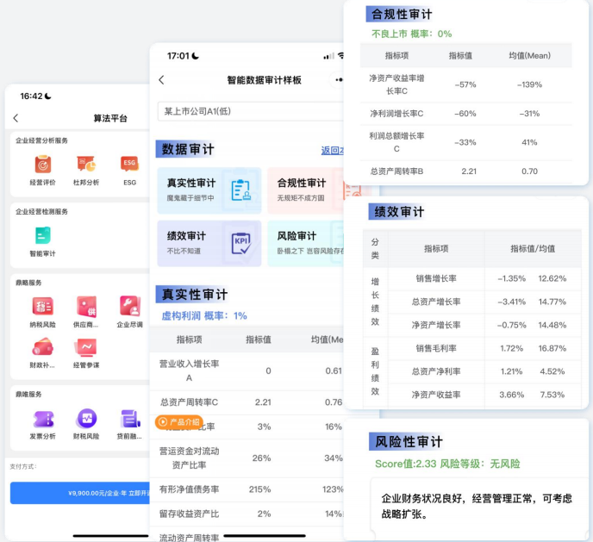Open the 智能审计 icon
This screenshot has width=593, height=542.
coord(42,235)
